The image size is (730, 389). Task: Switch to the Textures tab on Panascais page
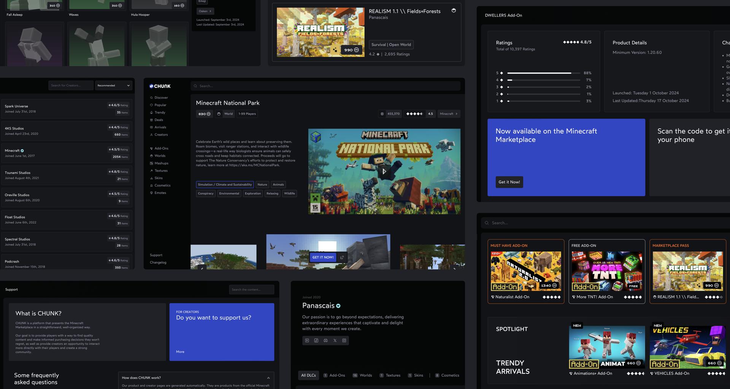coord(390,375)
